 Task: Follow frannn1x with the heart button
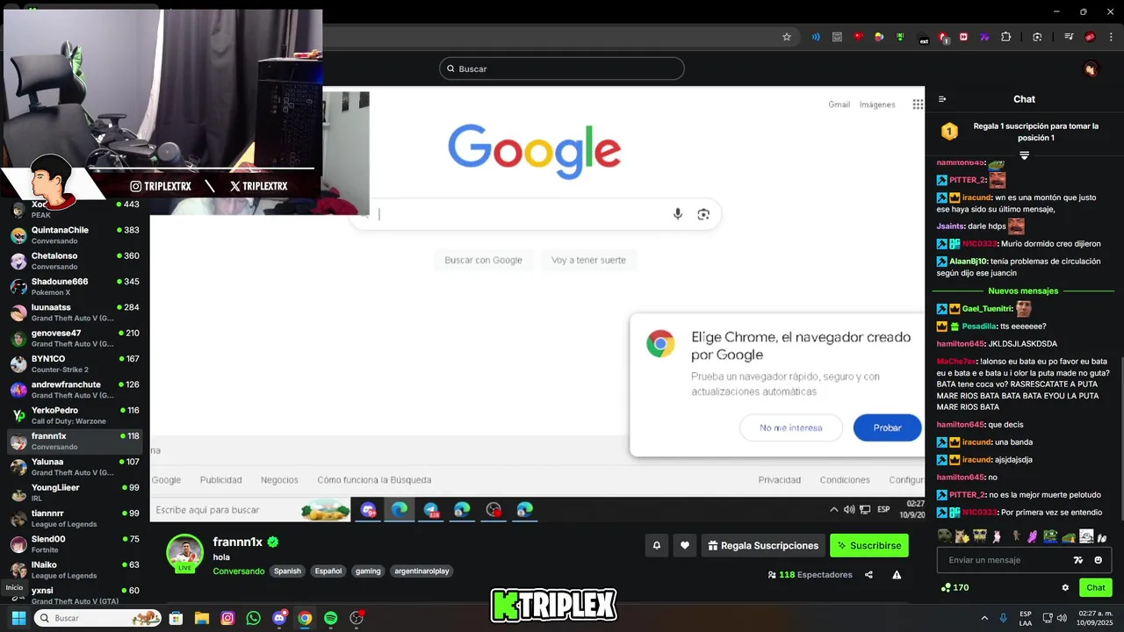(x=685, y=545)
